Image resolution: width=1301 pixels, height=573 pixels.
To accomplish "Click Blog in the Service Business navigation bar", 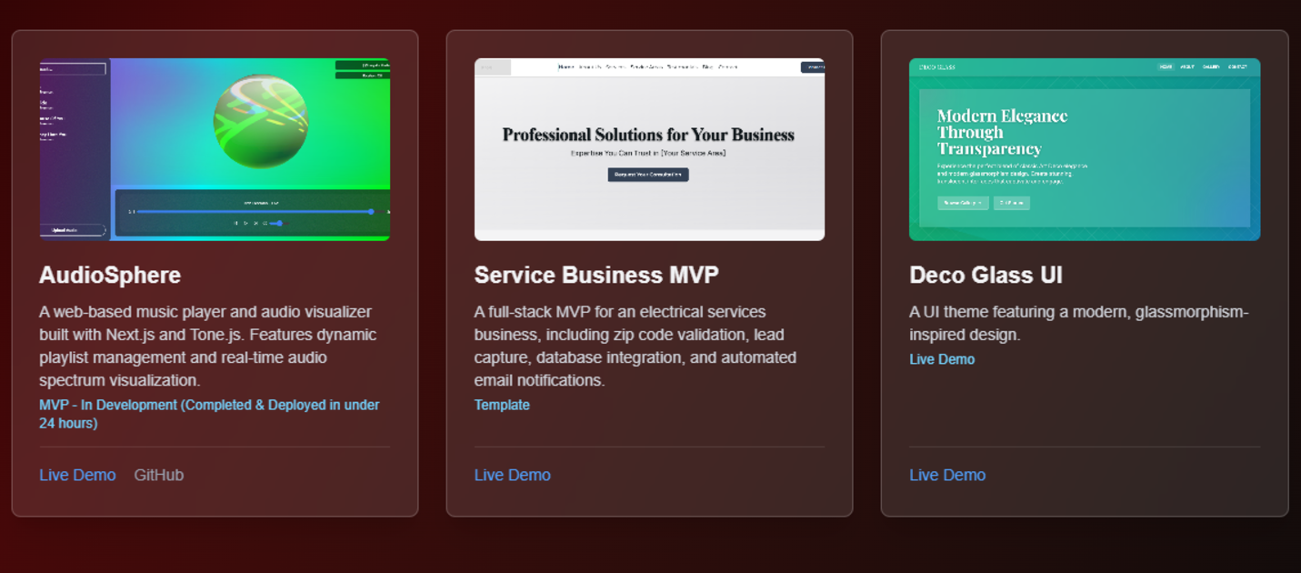I will tap(707, 65).
